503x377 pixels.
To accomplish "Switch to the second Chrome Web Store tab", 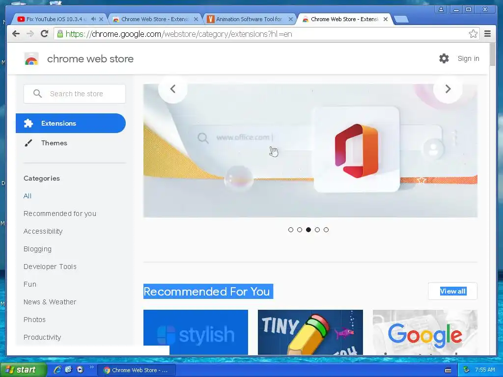I will coord(155,19).
